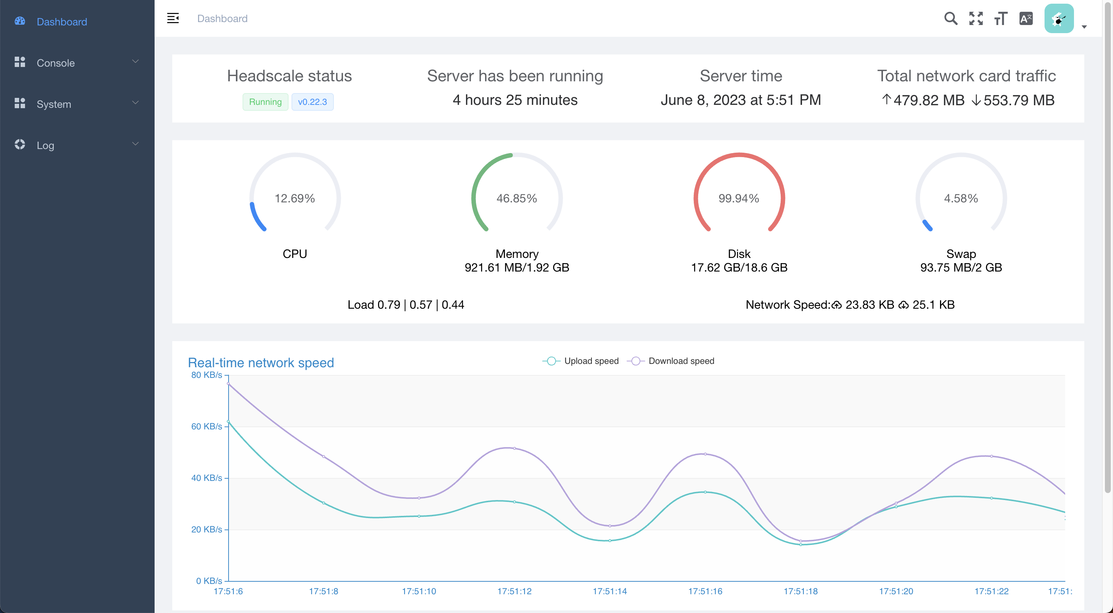
Task: Select Dashboard in the sidebar menu
Action: pyautogui.click(x=62, y=22)
